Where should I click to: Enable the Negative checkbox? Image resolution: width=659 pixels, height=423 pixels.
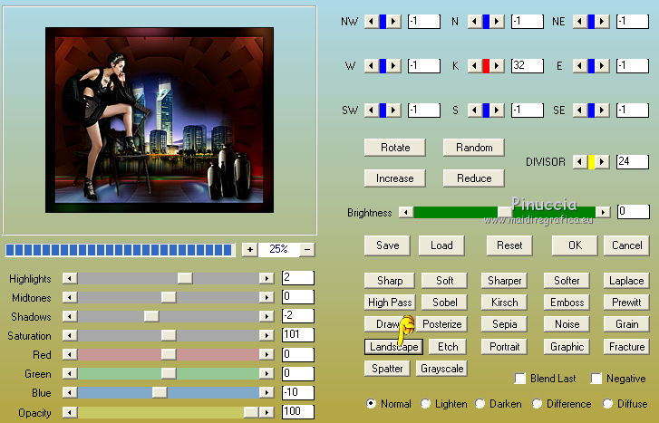pyautogui.click(x=596, y=379)
